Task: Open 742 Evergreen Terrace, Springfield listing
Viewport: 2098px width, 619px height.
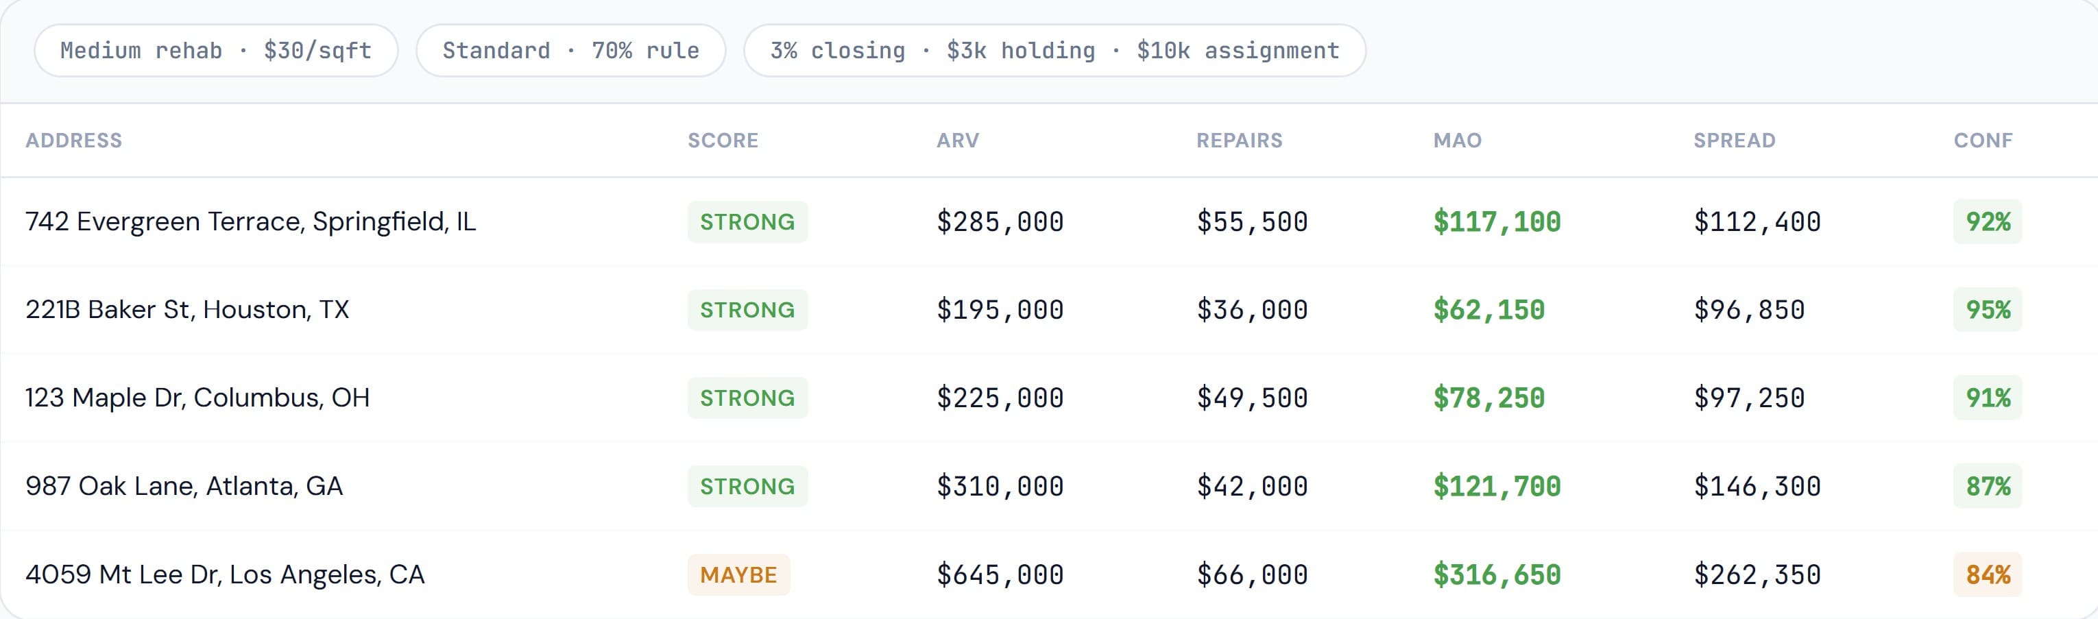Action: 252,221
